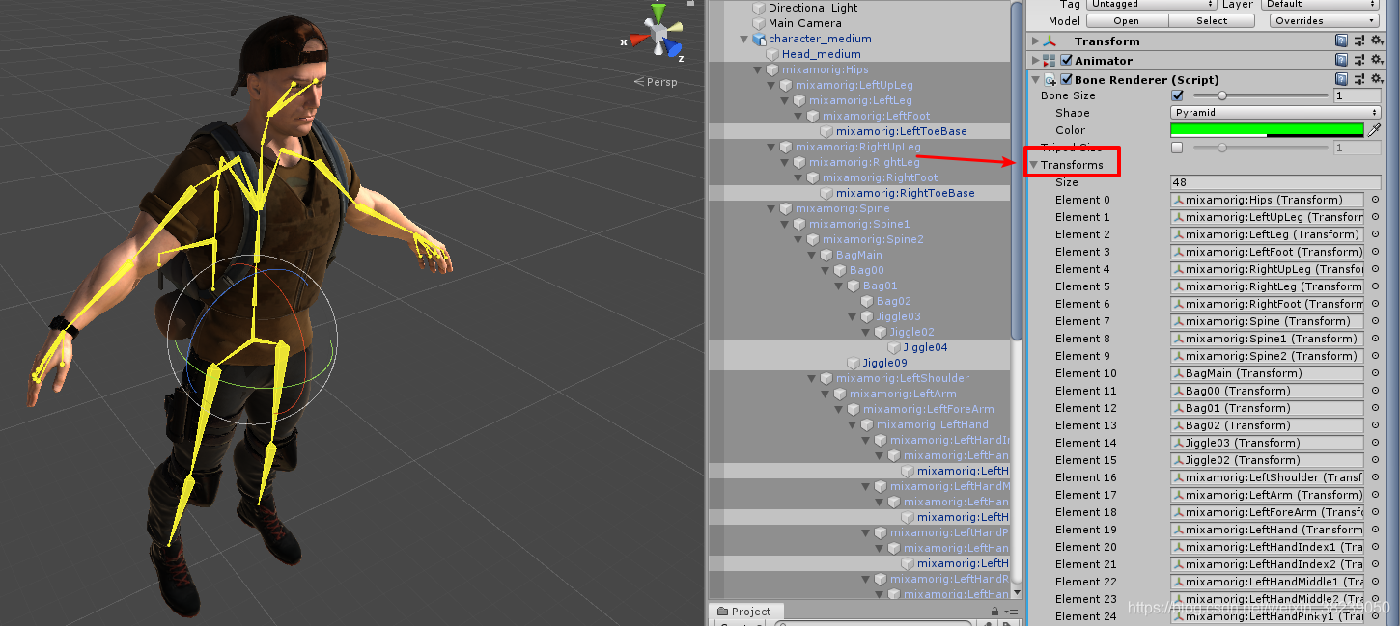Click the character_medium prefab cube icon

click(x=759, y=39)
